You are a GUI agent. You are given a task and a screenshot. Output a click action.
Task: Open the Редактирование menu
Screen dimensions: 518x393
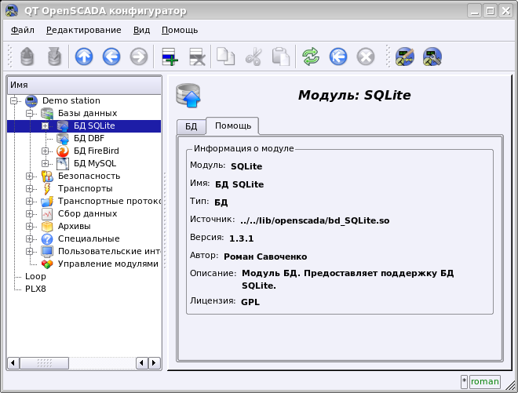(x=83, y=30)
